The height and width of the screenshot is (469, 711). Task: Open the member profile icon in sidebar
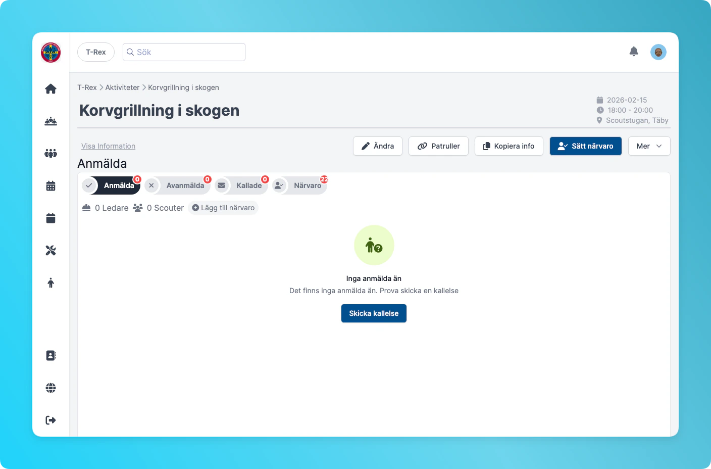pyautogui.click(x=50, y=283)
